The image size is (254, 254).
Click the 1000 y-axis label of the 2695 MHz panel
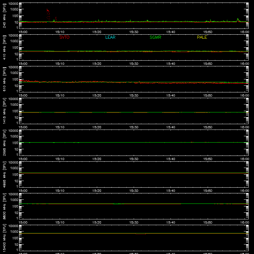14,137
